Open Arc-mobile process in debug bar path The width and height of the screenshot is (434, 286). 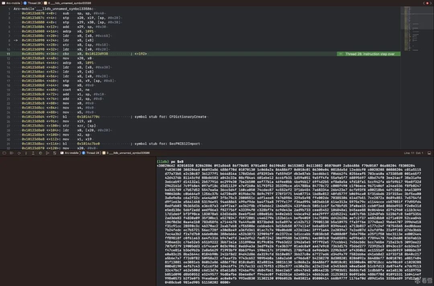tap(70, 153)
